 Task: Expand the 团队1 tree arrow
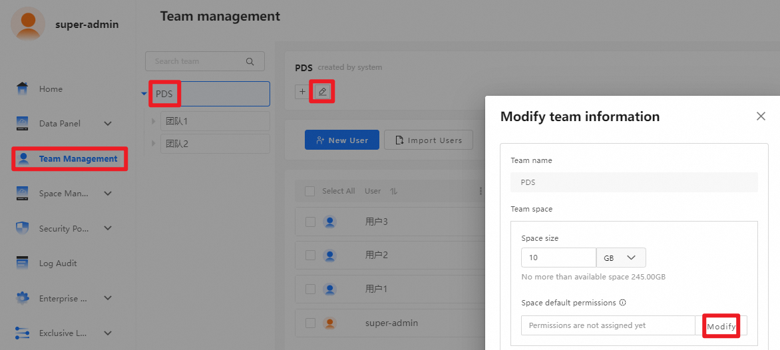click(154, 121)
